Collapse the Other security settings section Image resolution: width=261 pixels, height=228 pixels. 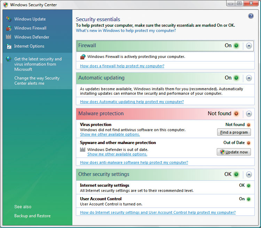point(249,175)
